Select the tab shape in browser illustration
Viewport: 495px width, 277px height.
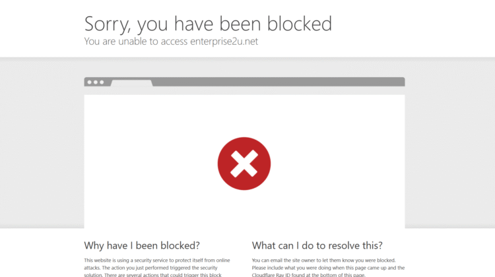131,83
